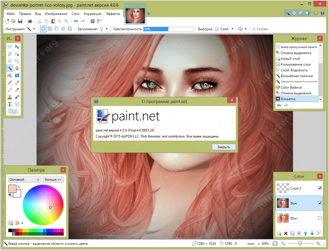This screenshot has width=329, height=250.
Task: Toggle Colors window button in top right
Action: 307,13
